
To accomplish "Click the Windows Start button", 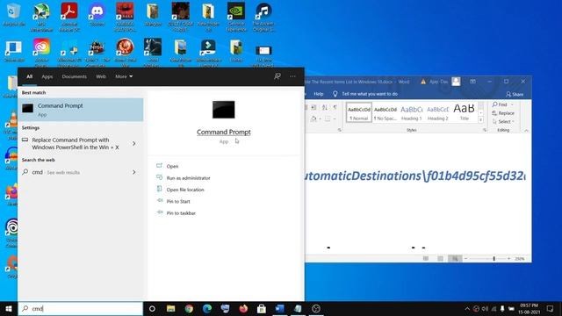I will click(x=9, y=308).
